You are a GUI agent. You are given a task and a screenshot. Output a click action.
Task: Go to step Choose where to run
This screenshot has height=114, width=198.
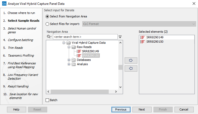click(x=21, y=13)
